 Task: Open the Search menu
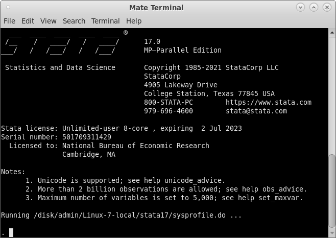[74, 21]
